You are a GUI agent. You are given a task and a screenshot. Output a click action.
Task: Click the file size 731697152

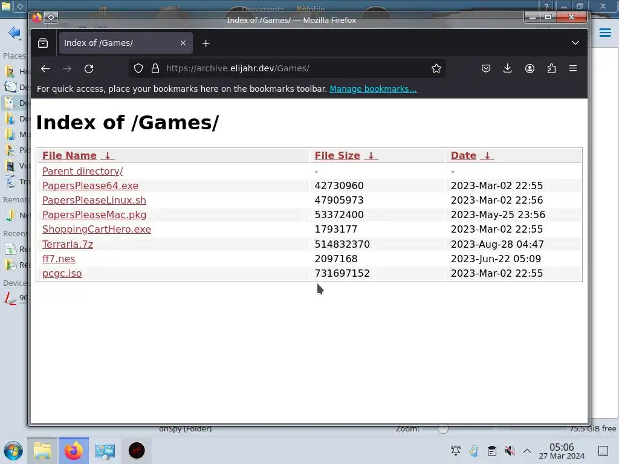coord(342,274)
